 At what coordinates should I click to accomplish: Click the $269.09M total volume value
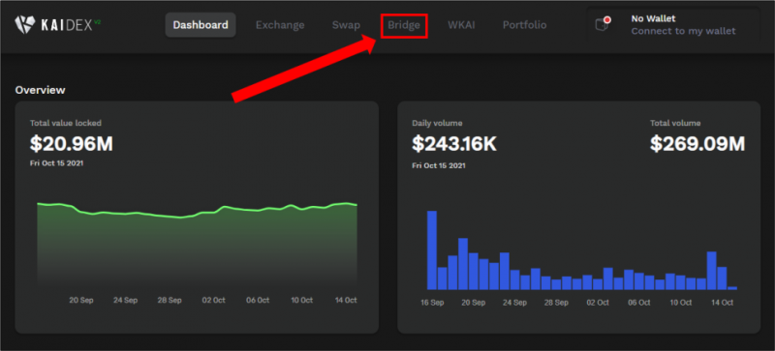697,144
